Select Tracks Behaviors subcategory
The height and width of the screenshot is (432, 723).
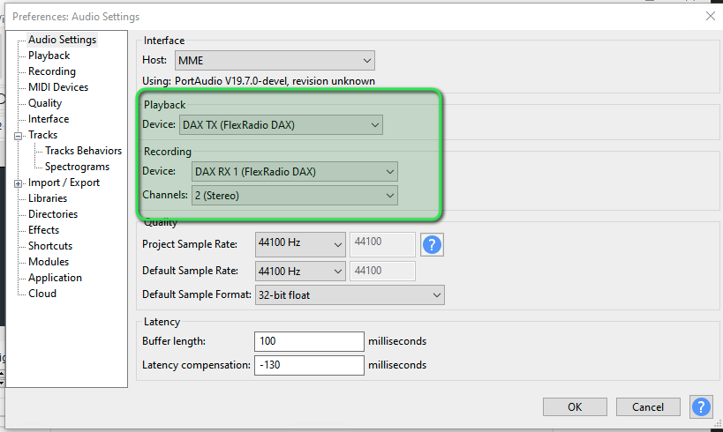[84, 151]
